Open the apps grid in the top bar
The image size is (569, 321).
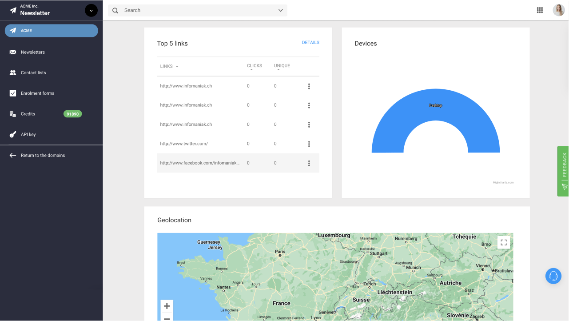pyautogui.click(x=540, y=10)
